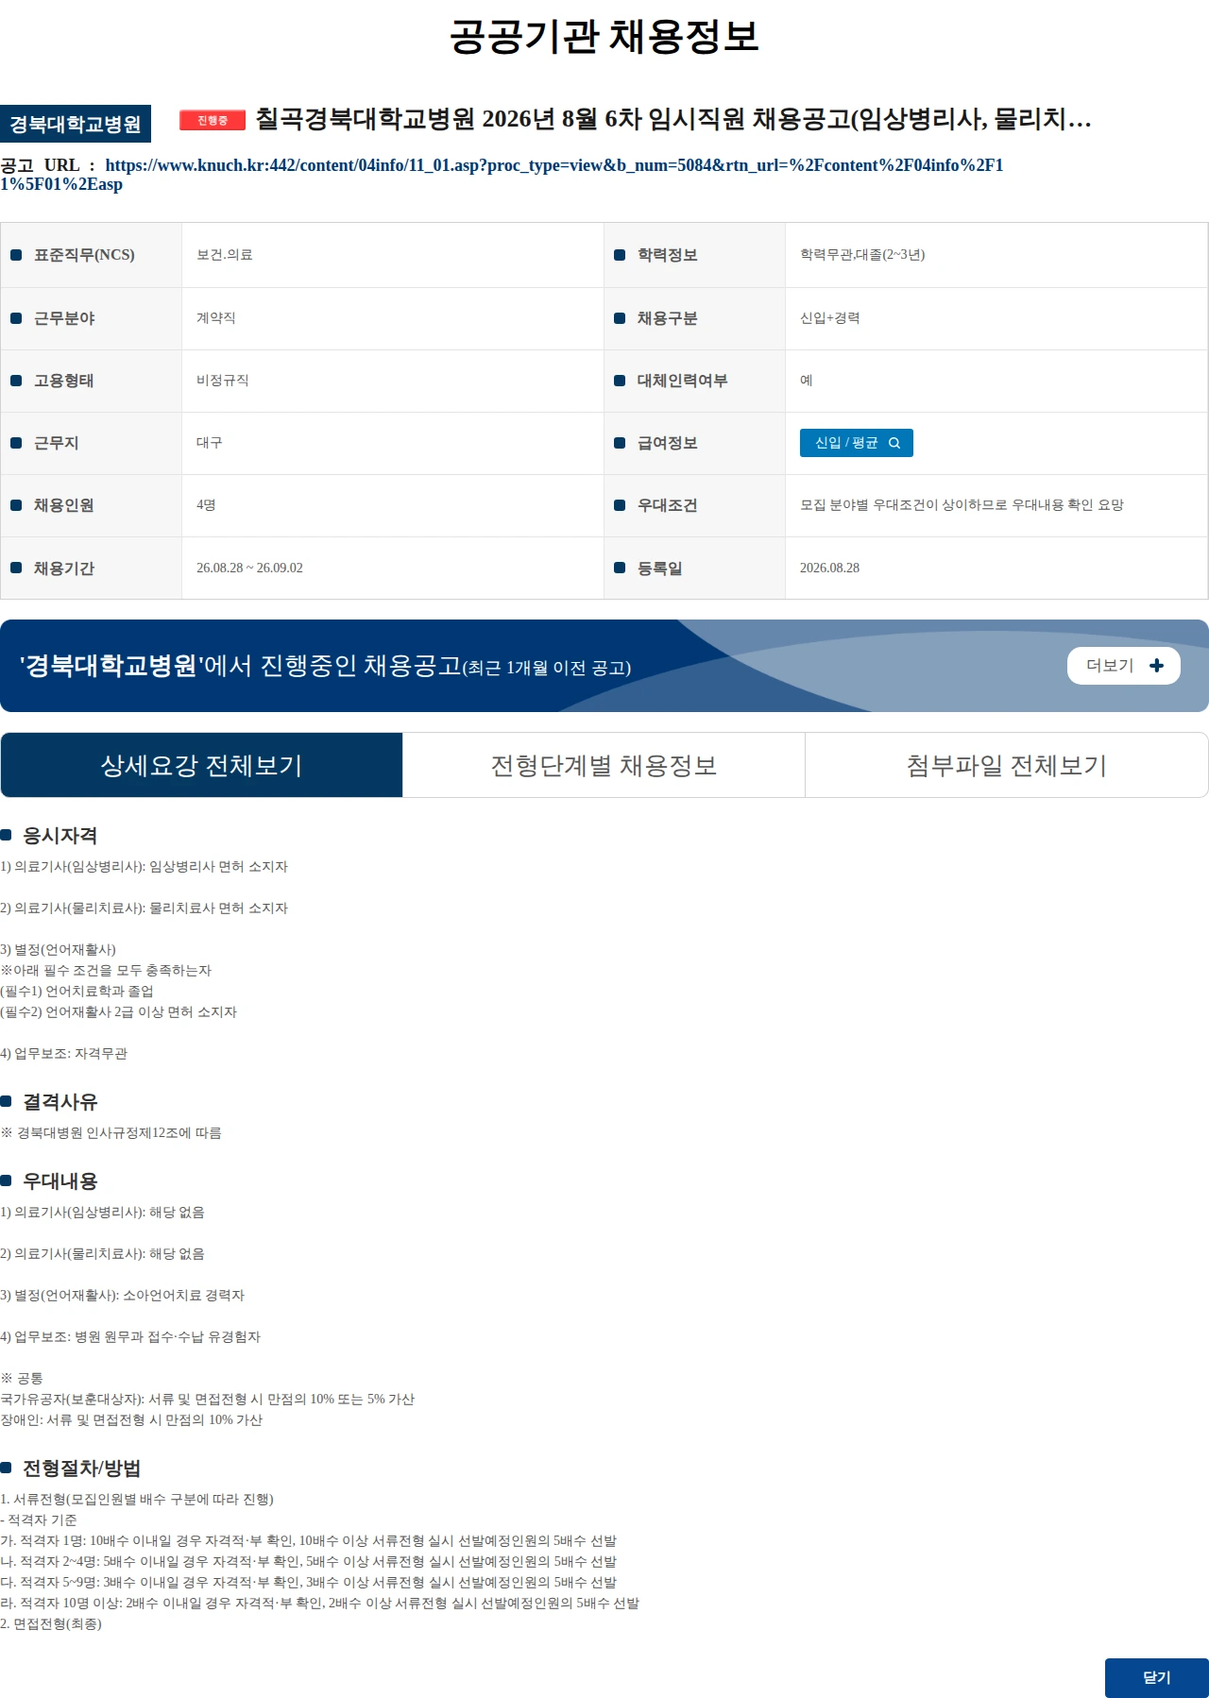Click the line 4) 업무보조: 자격무관
The height and width of the screenshot is (1698, 1209).
click(x=63, y=1054)
